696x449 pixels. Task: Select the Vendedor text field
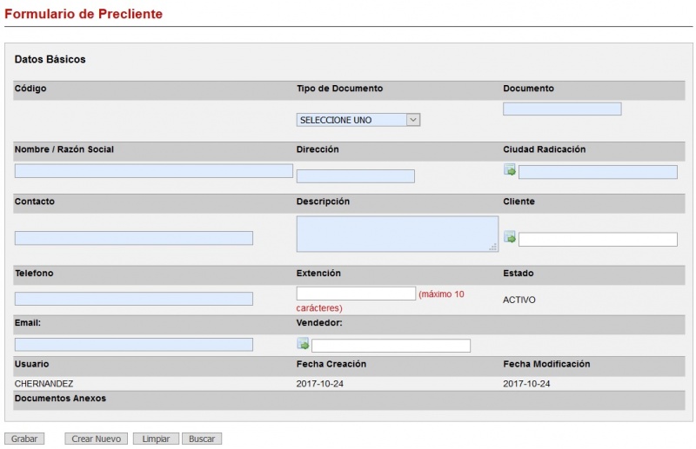coord(391,346)
